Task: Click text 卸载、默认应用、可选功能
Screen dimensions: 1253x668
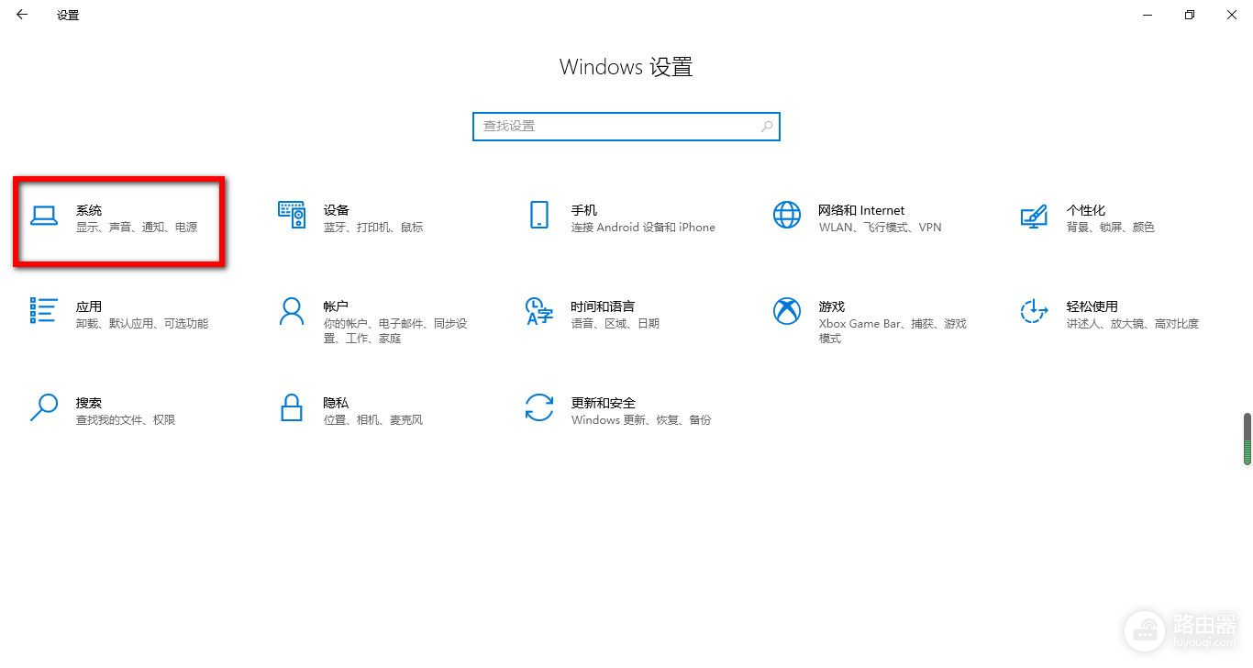Action: 142,323
